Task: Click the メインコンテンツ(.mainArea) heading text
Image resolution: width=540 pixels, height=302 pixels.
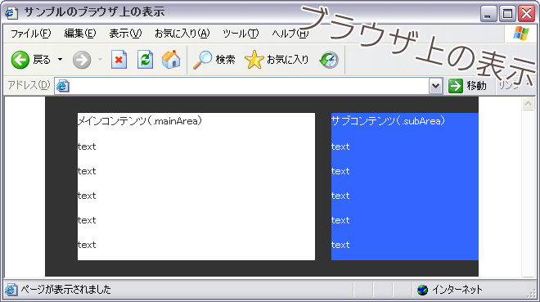Action: pos(139,121)
